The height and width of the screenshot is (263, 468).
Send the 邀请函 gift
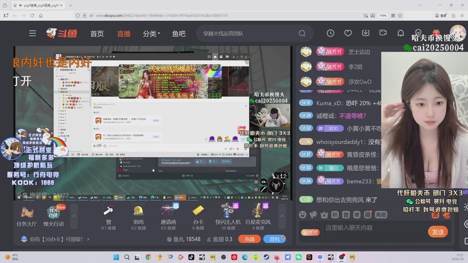click(168, 217)
